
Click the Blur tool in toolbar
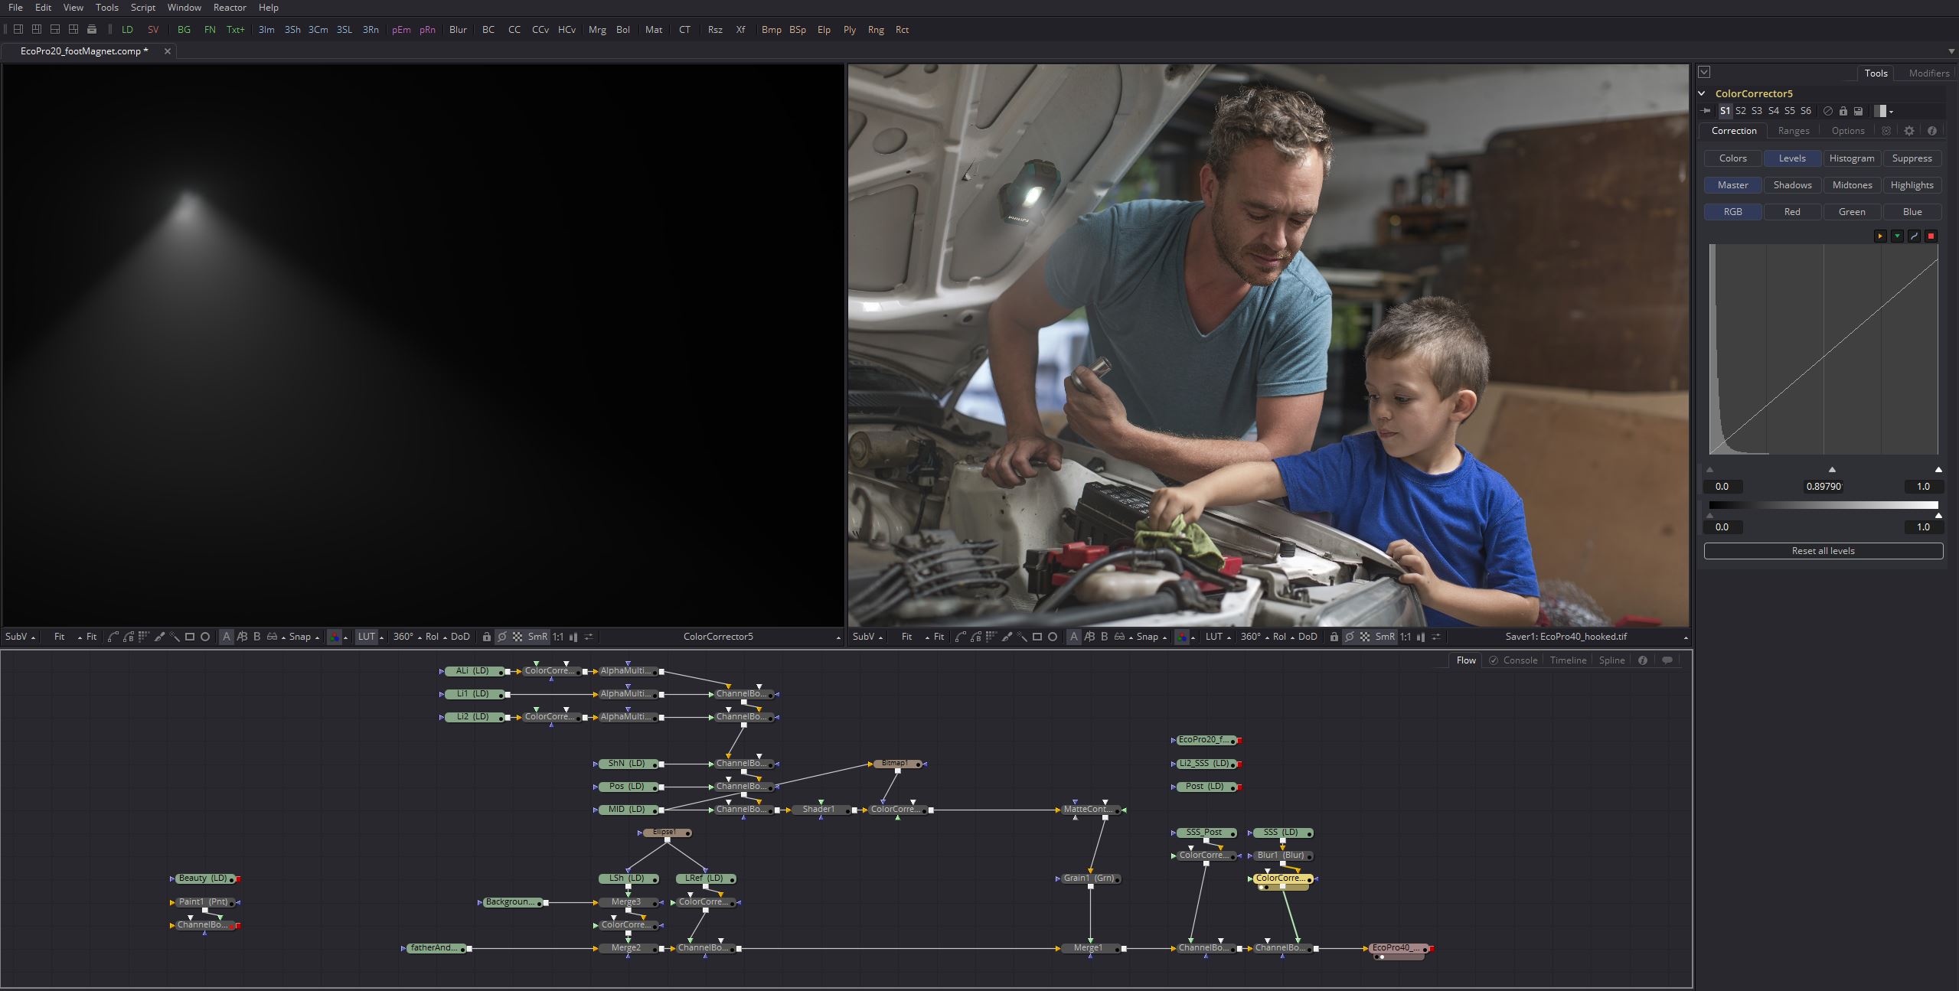pos(458,30)
